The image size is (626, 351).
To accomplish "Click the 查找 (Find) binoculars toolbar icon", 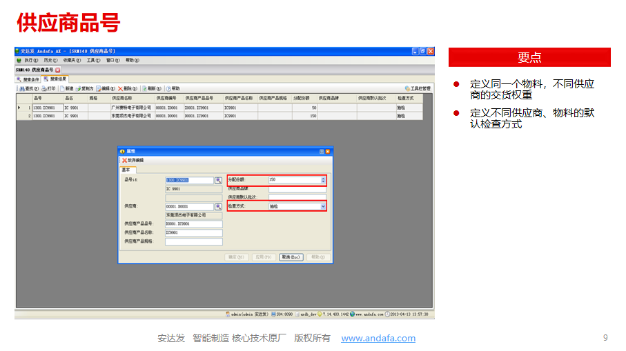I will tap(21, 88).
